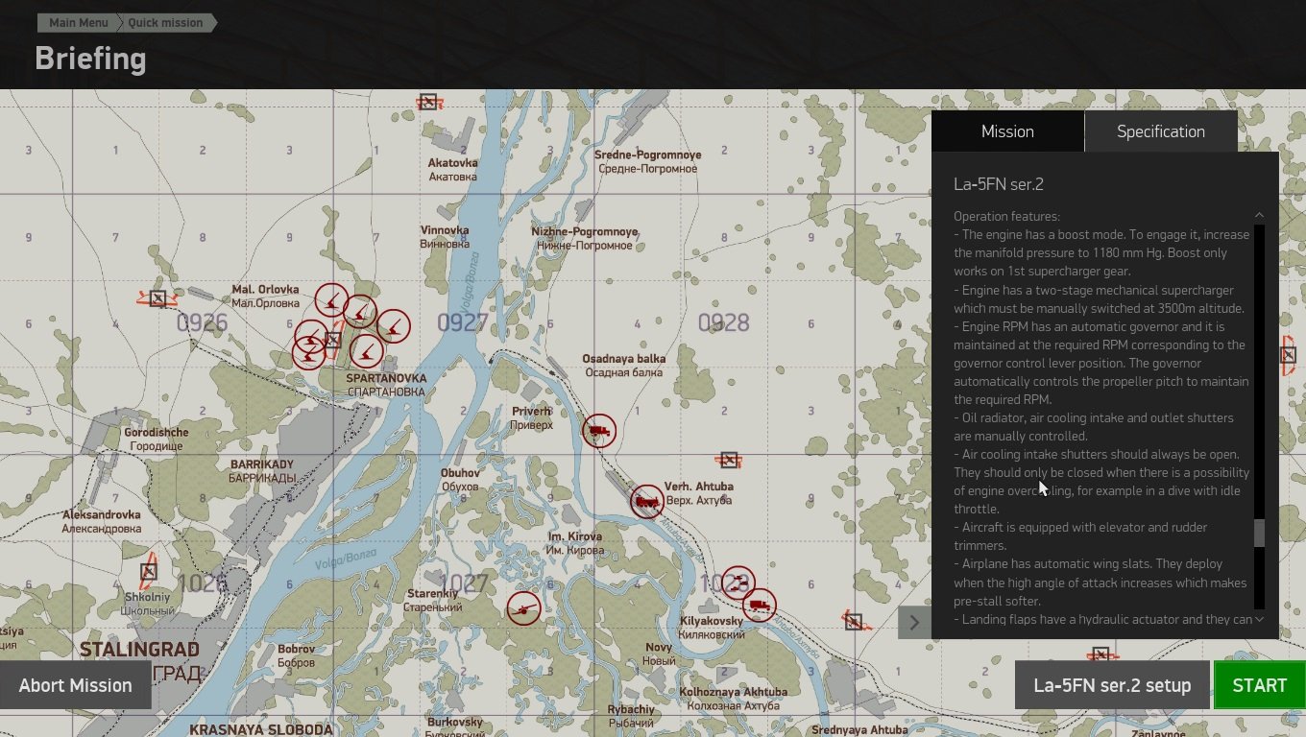
Task: Click the La-5FN ser.2 heading in the panel
Action: click(x=999, y=184)
